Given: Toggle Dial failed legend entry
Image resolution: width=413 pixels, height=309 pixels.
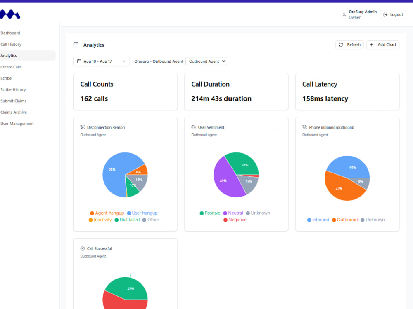Looking at the screenshot, I should click(127, 220).
